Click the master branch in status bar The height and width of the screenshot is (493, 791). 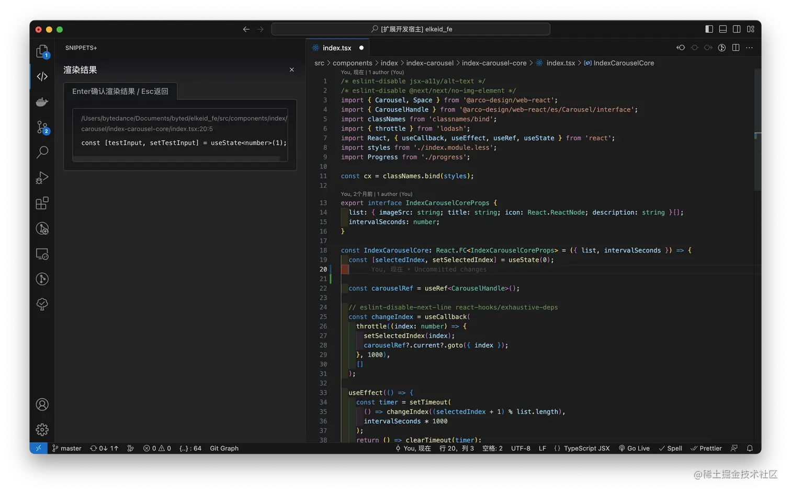click(66, 448)
